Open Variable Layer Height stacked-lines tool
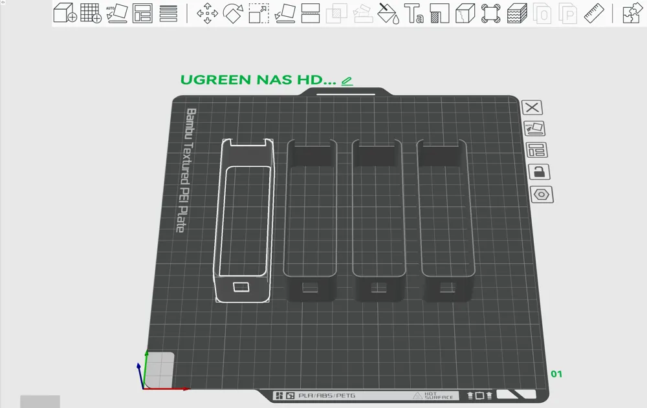 click(x=168, y=13)
